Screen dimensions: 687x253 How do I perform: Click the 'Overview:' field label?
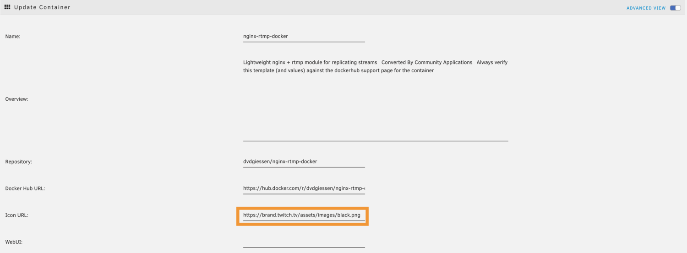click(17, 99)
